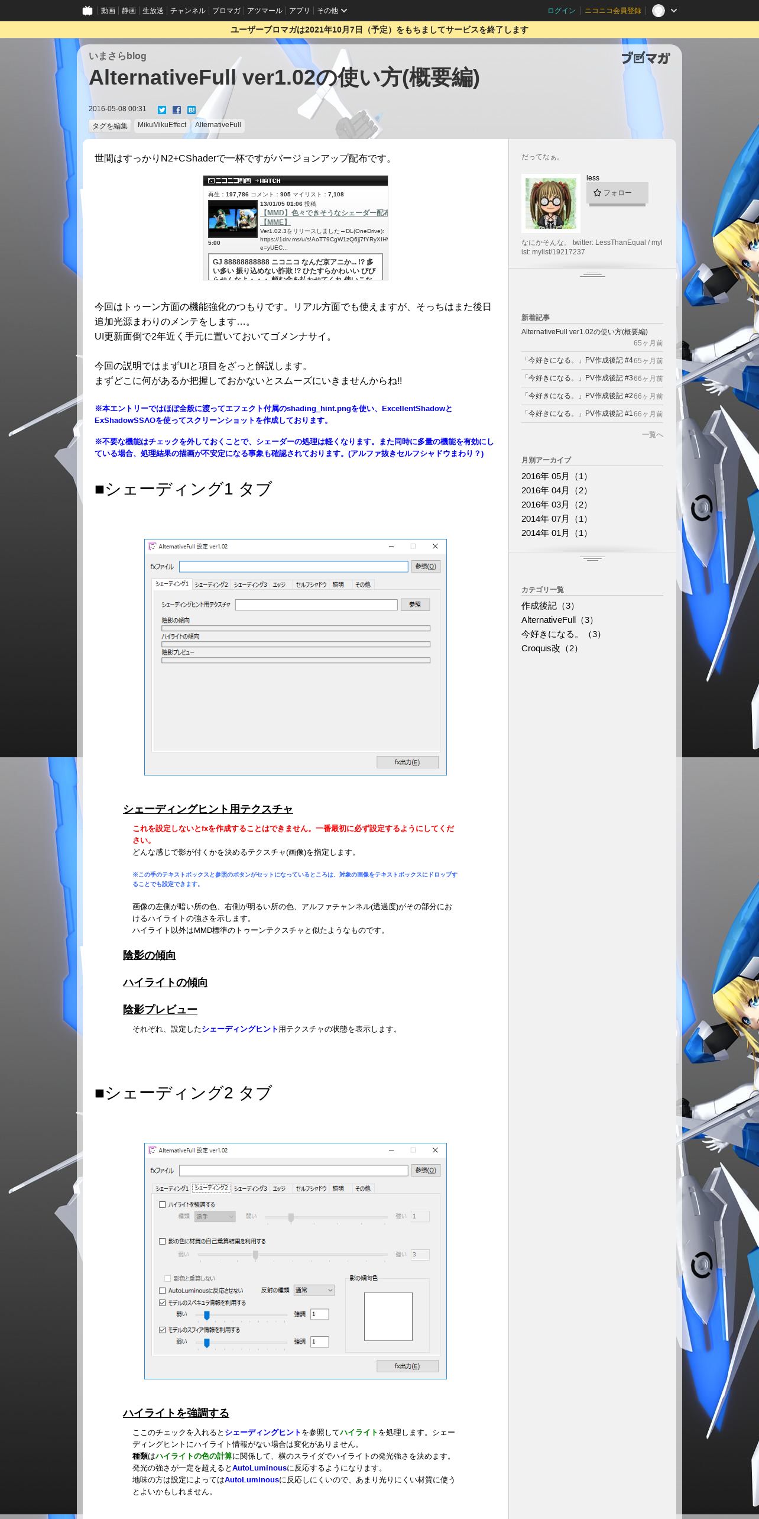The height and width of the screenshot is (1519, 759).
Task: Click the niconico TV logo icon
Action: click(x=87, y=11)
